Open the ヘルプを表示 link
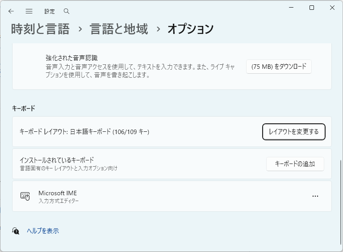Screen dimensions: 343x252 click(x=43, y=231)
